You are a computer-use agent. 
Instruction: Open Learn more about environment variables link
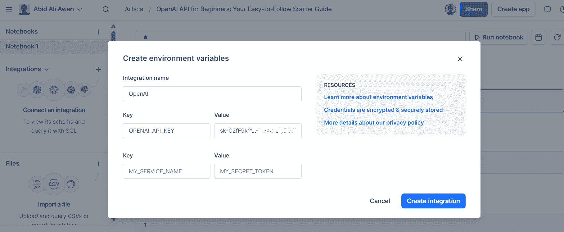point(378,97)
